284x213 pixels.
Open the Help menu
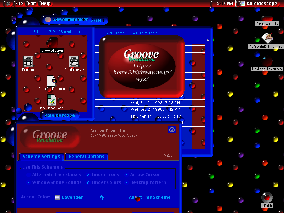(46, 4)
